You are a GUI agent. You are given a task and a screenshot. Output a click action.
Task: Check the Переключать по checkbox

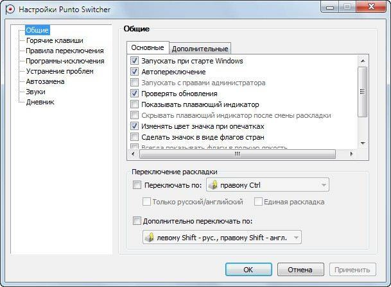[137, 185]
